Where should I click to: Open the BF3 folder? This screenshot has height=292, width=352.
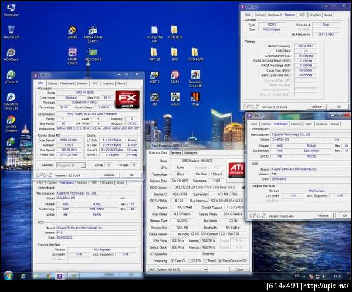coord(175,55)
